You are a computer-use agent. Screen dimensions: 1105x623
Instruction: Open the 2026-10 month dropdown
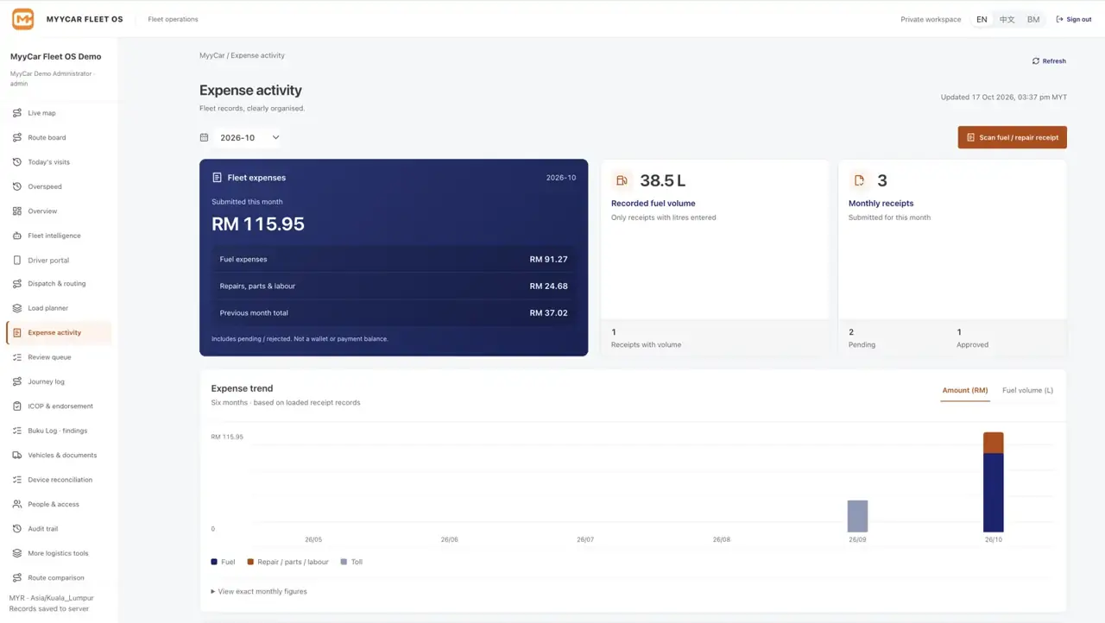click(249, 137)
